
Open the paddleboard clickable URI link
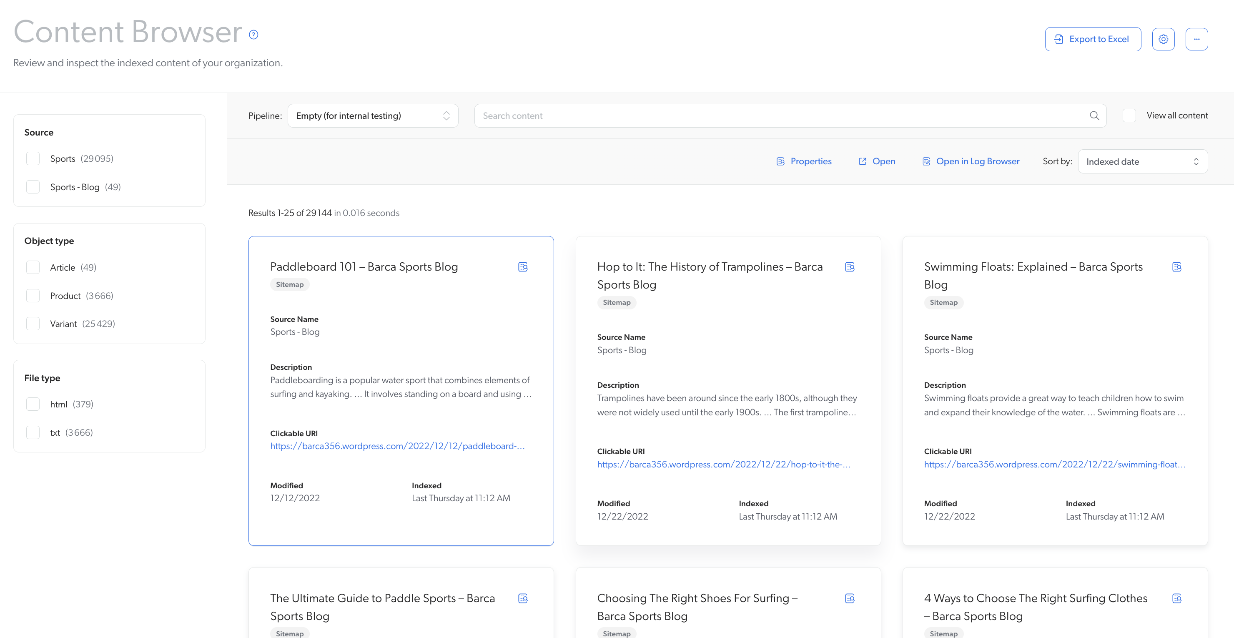(397, 446)
